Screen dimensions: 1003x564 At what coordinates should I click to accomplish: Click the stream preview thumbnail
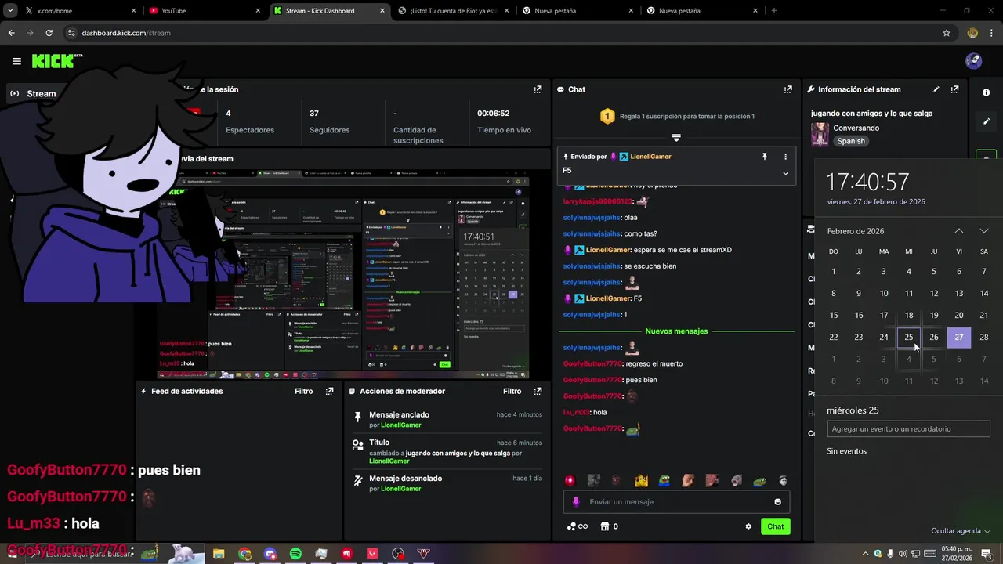click(343, 274)
